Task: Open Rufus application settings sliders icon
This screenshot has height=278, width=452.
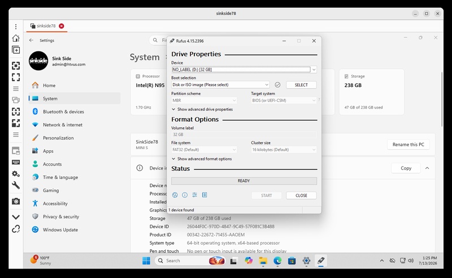Action: pyautogui.click(x=194, y=195)
